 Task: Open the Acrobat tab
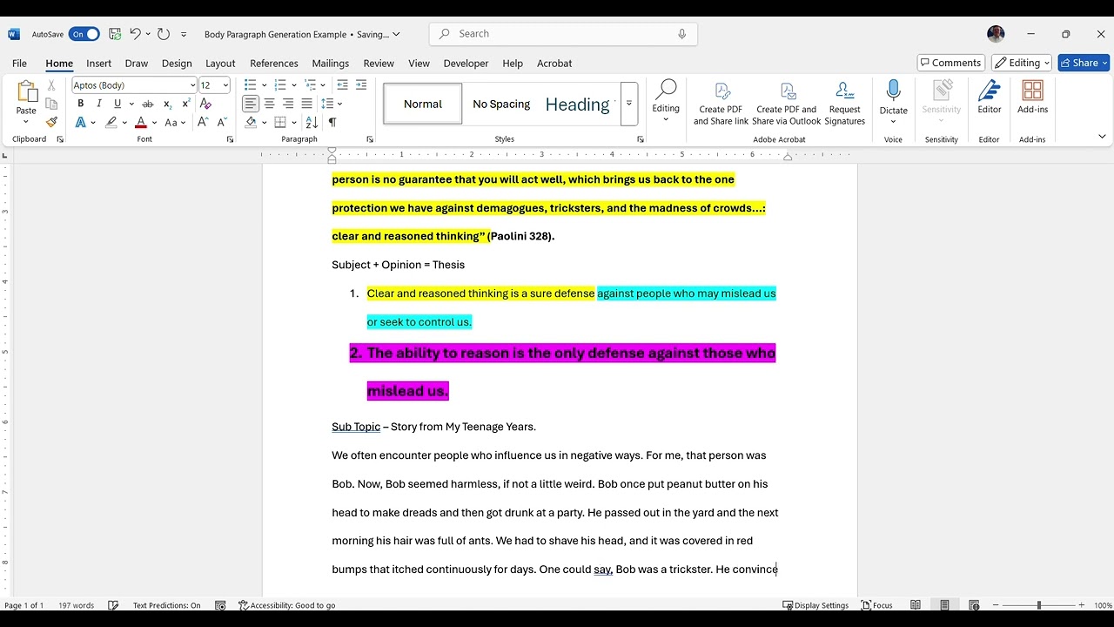(554, 64)
